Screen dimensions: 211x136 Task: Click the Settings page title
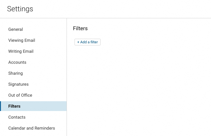click(20, 9)
